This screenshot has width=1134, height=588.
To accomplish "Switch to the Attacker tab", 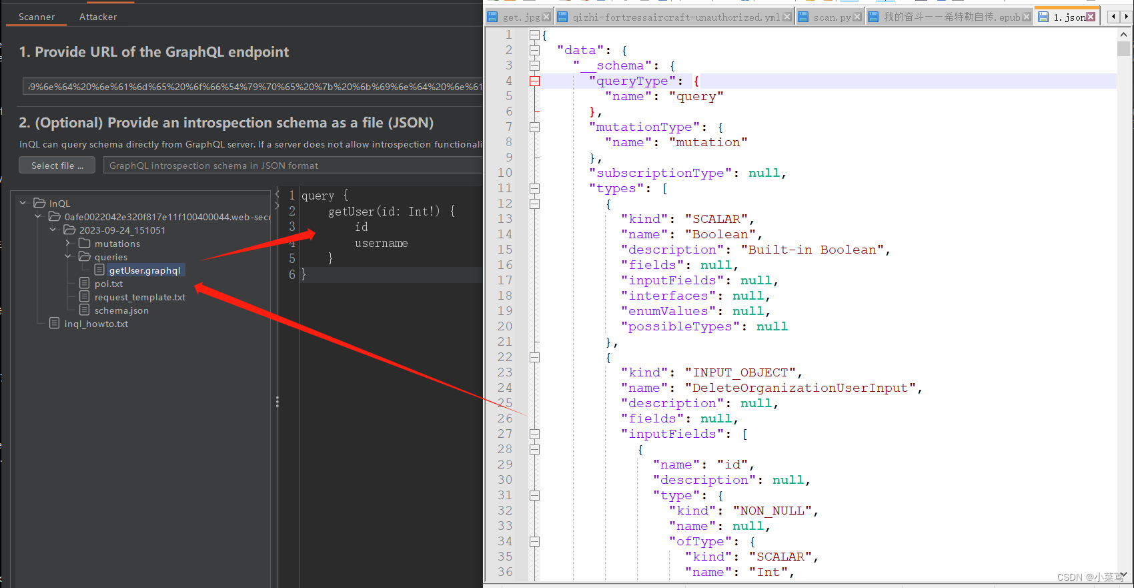I will click(98, 17).
